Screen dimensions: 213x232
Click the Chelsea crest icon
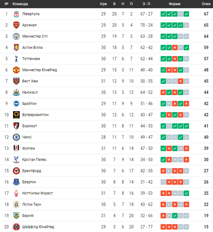tap(16, 137)
